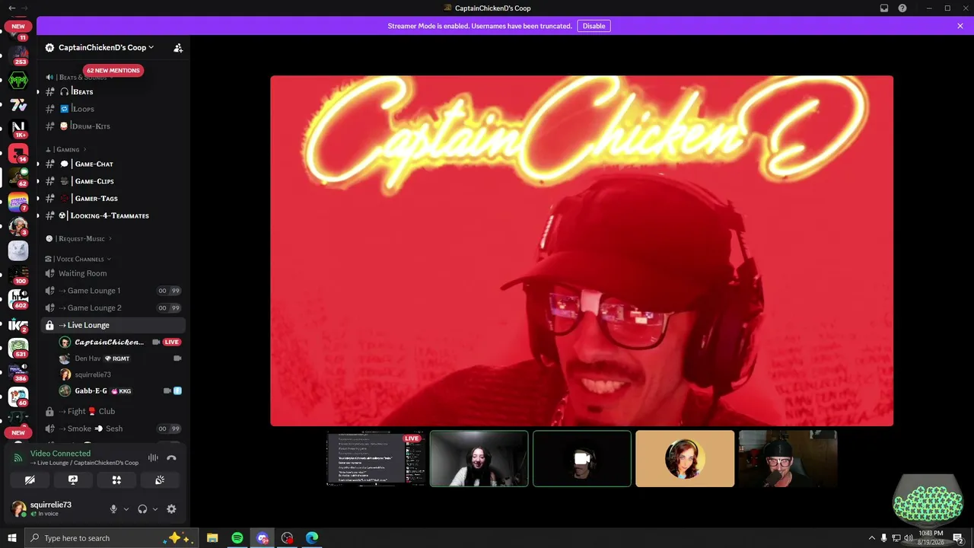
Task: Click the Windows taskbar search box
Action: coord(112,538)
